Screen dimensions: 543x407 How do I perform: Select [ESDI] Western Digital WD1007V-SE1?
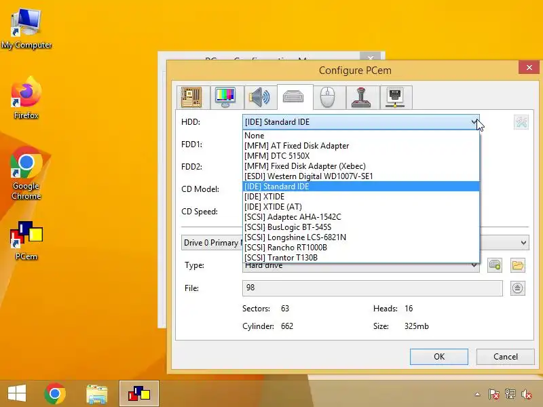pyautogui.click(x=361, y=176)
